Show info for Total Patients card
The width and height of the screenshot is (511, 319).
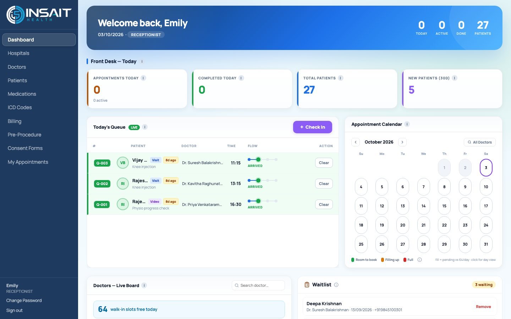pos(341,78)
